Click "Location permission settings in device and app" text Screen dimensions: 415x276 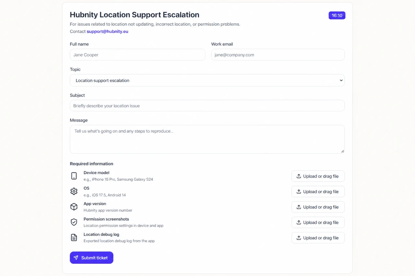coord(124,226)
